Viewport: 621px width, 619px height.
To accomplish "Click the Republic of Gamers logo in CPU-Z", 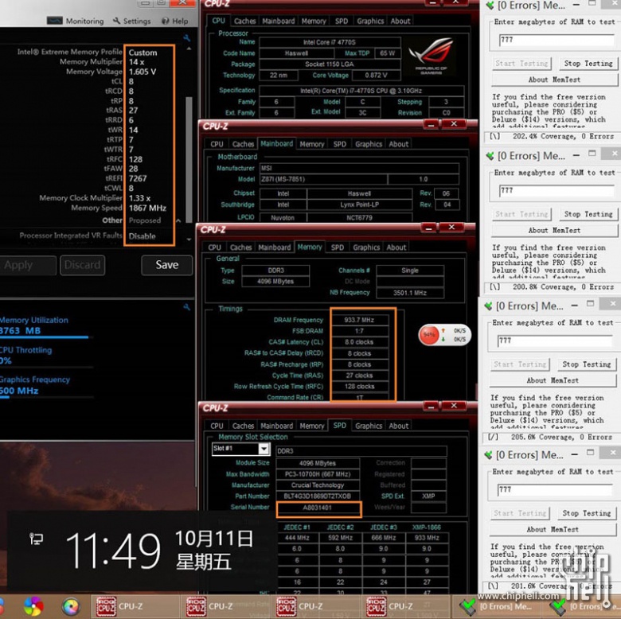I will [431, 56].
